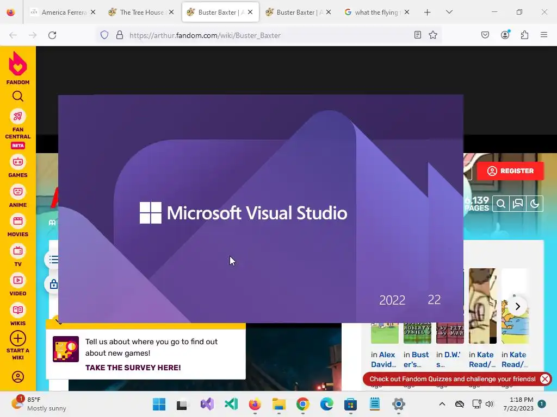This screenshot has width=557, height=417.
Task: Open Anime category in Fandom sidebar
Action: pyautogui.click(x=18, y=196)
